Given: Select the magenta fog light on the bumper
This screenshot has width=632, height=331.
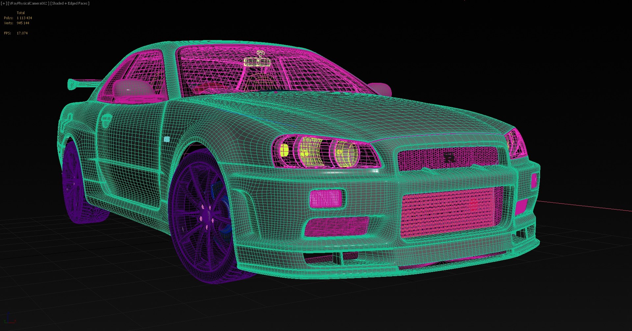Looking at the screenshot, I should pos(326,199).
